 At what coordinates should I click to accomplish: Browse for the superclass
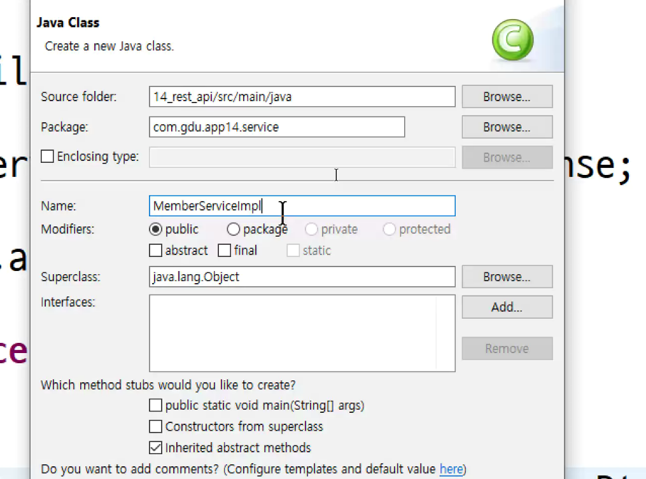point(507,277)
